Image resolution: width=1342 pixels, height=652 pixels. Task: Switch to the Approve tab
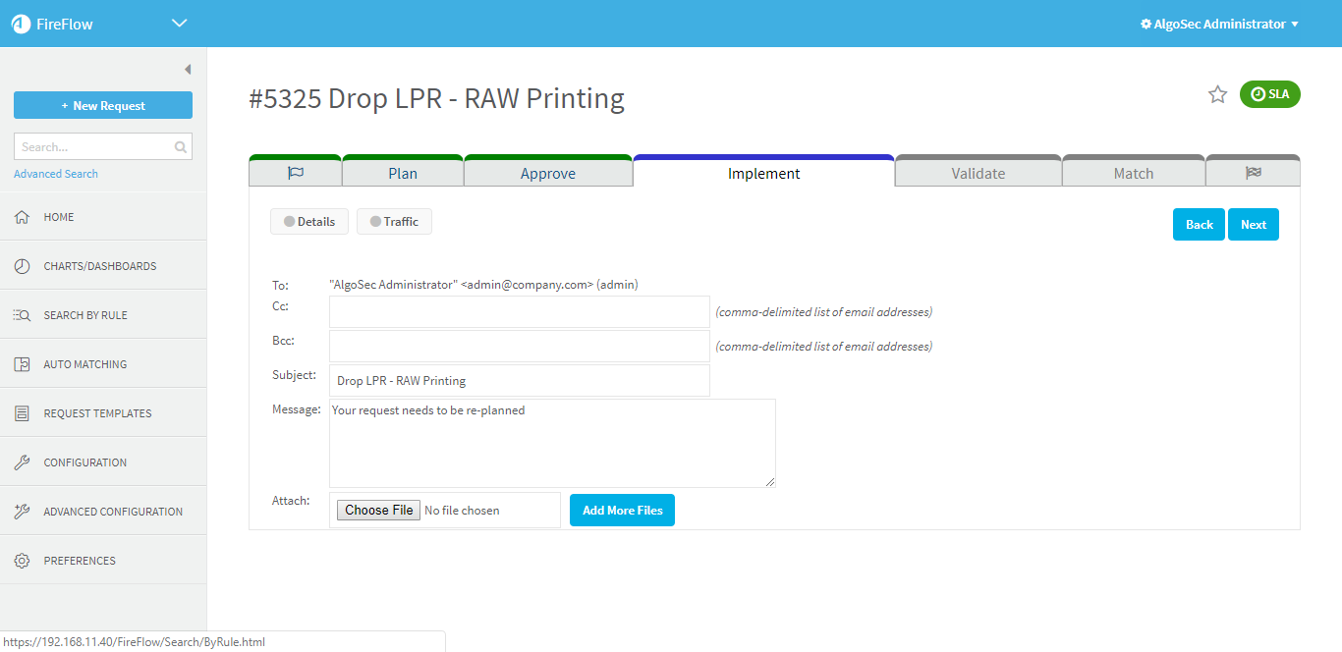547,174
